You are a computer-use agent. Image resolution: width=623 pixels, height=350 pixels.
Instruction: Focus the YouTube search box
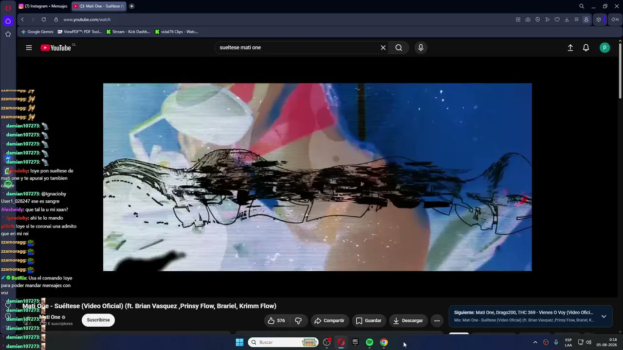pos(297,48)
